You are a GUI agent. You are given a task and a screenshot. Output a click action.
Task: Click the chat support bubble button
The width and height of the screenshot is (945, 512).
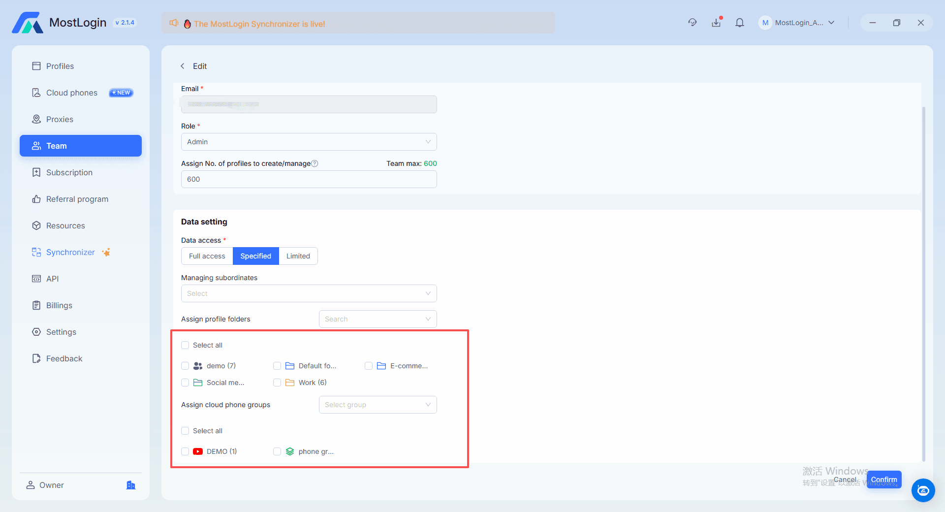coord(923,490)
